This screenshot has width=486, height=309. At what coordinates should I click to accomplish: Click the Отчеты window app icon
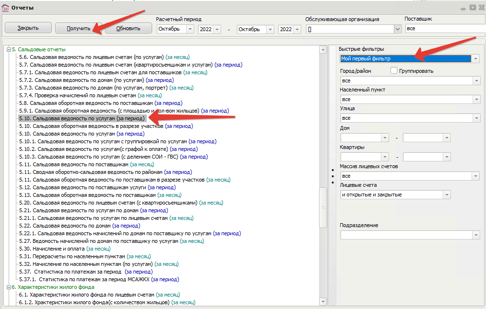click(5, 8)
